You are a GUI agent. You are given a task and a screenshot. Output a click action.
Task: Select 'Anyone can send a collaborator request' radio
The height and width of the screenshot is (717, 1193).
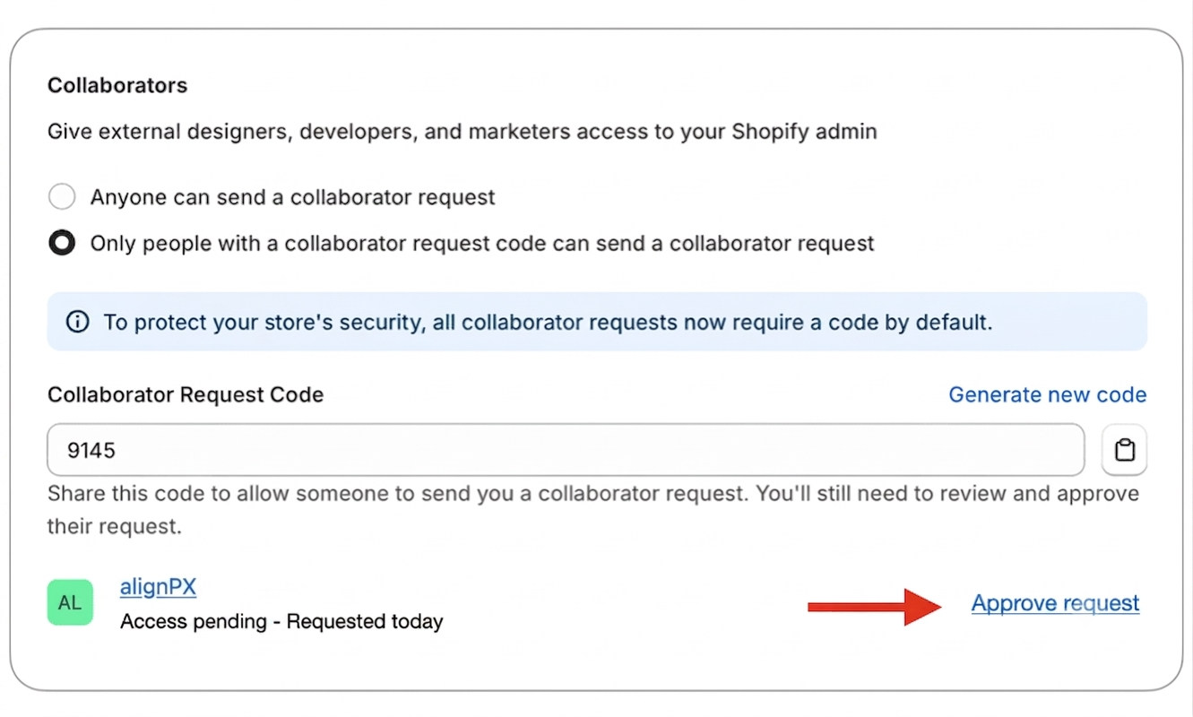point(62,197)
